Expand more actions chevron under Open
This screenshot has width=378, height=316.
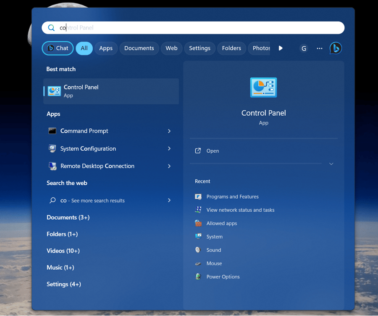tap(331, 164)
